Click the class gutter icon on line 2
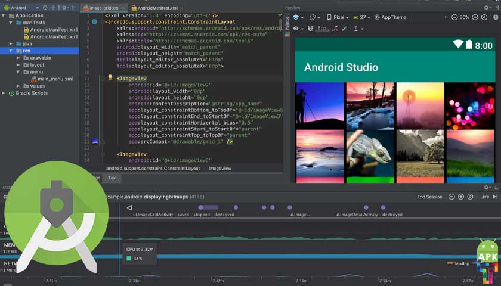The width and height of the screenshot is (501, 286). click(95, 21)
